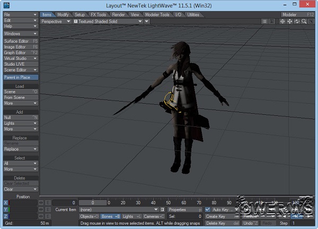318x229 pixels.
Task: Open the Textured Shaded Solid display dropdown
Action: (x=108, y=22)
